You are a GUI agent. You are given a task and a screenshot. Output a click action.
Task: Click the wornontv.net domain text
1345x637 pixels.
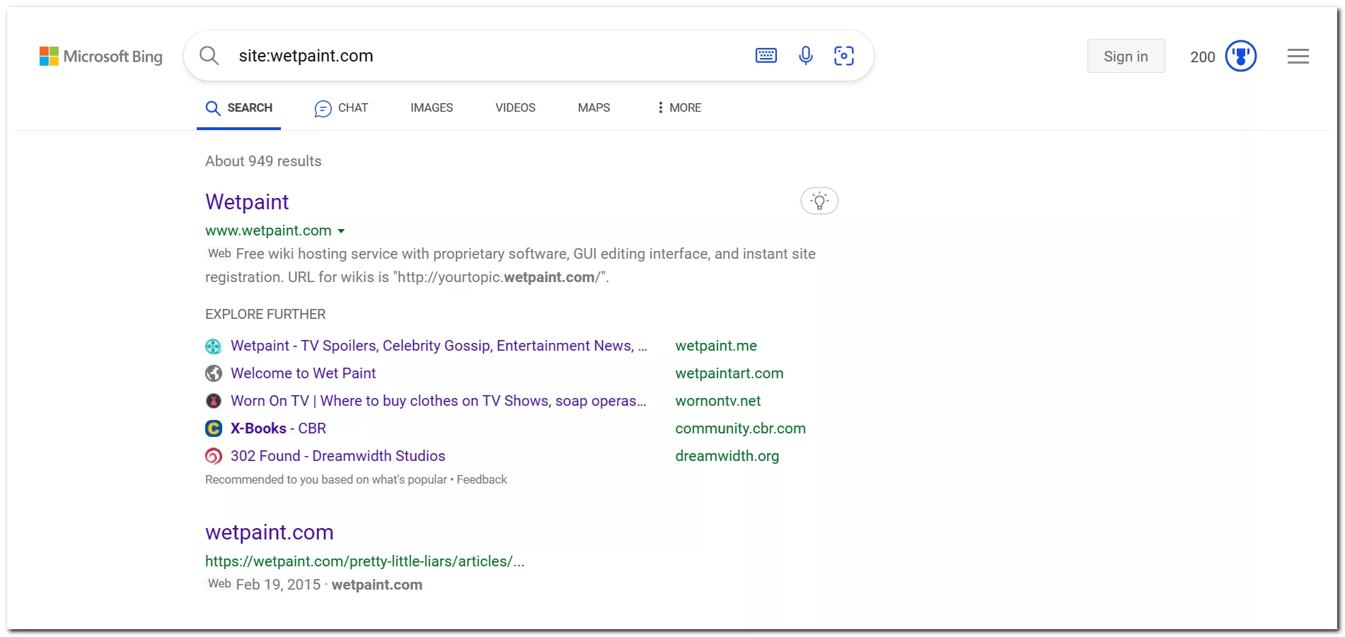717,401
